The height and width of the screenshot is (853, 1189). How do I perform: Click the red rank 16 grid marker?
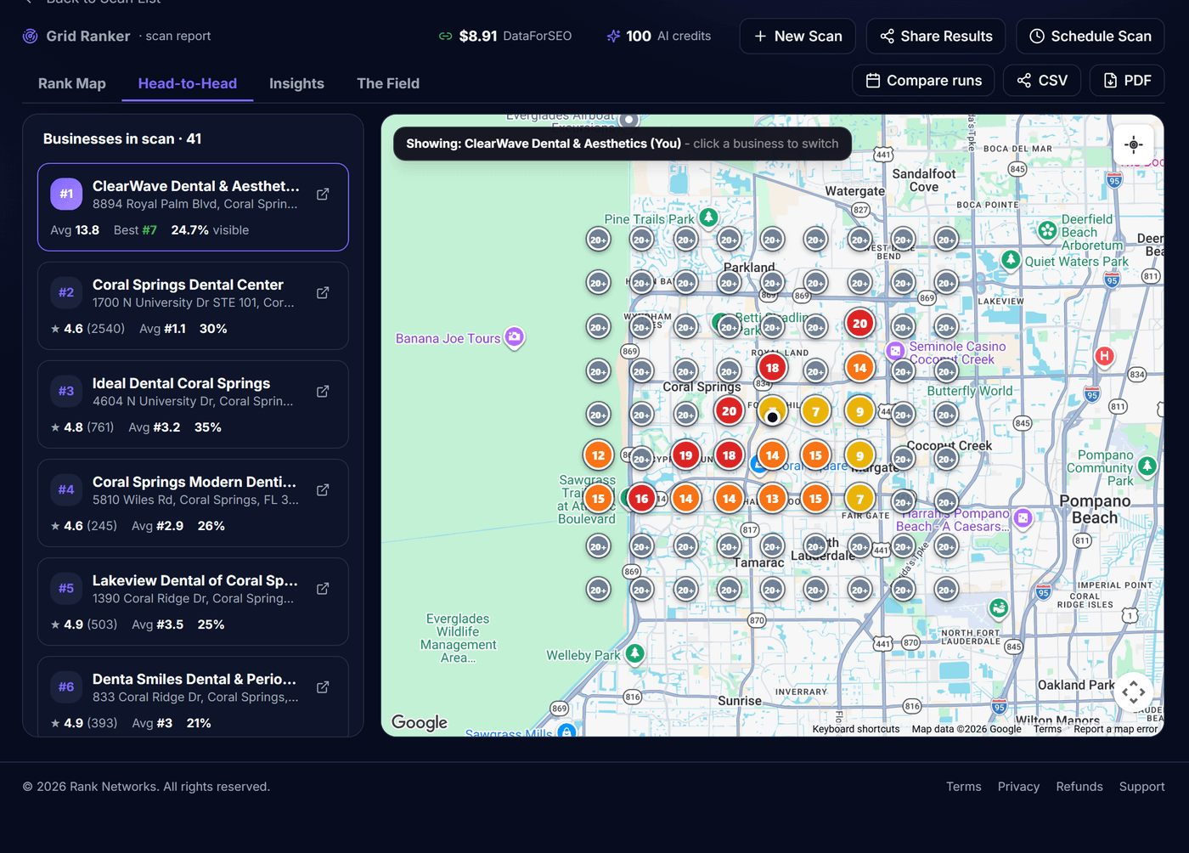point(642,499)
